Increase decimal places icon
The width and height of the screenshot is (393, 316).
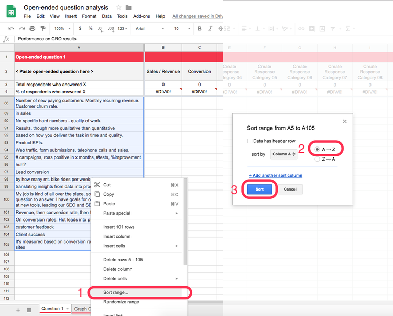(111, 29)
